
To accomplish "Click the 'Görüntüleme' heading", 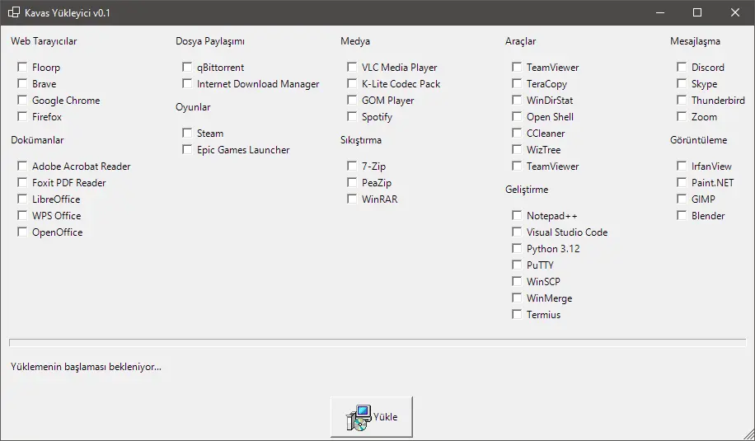I will (698, 140).
